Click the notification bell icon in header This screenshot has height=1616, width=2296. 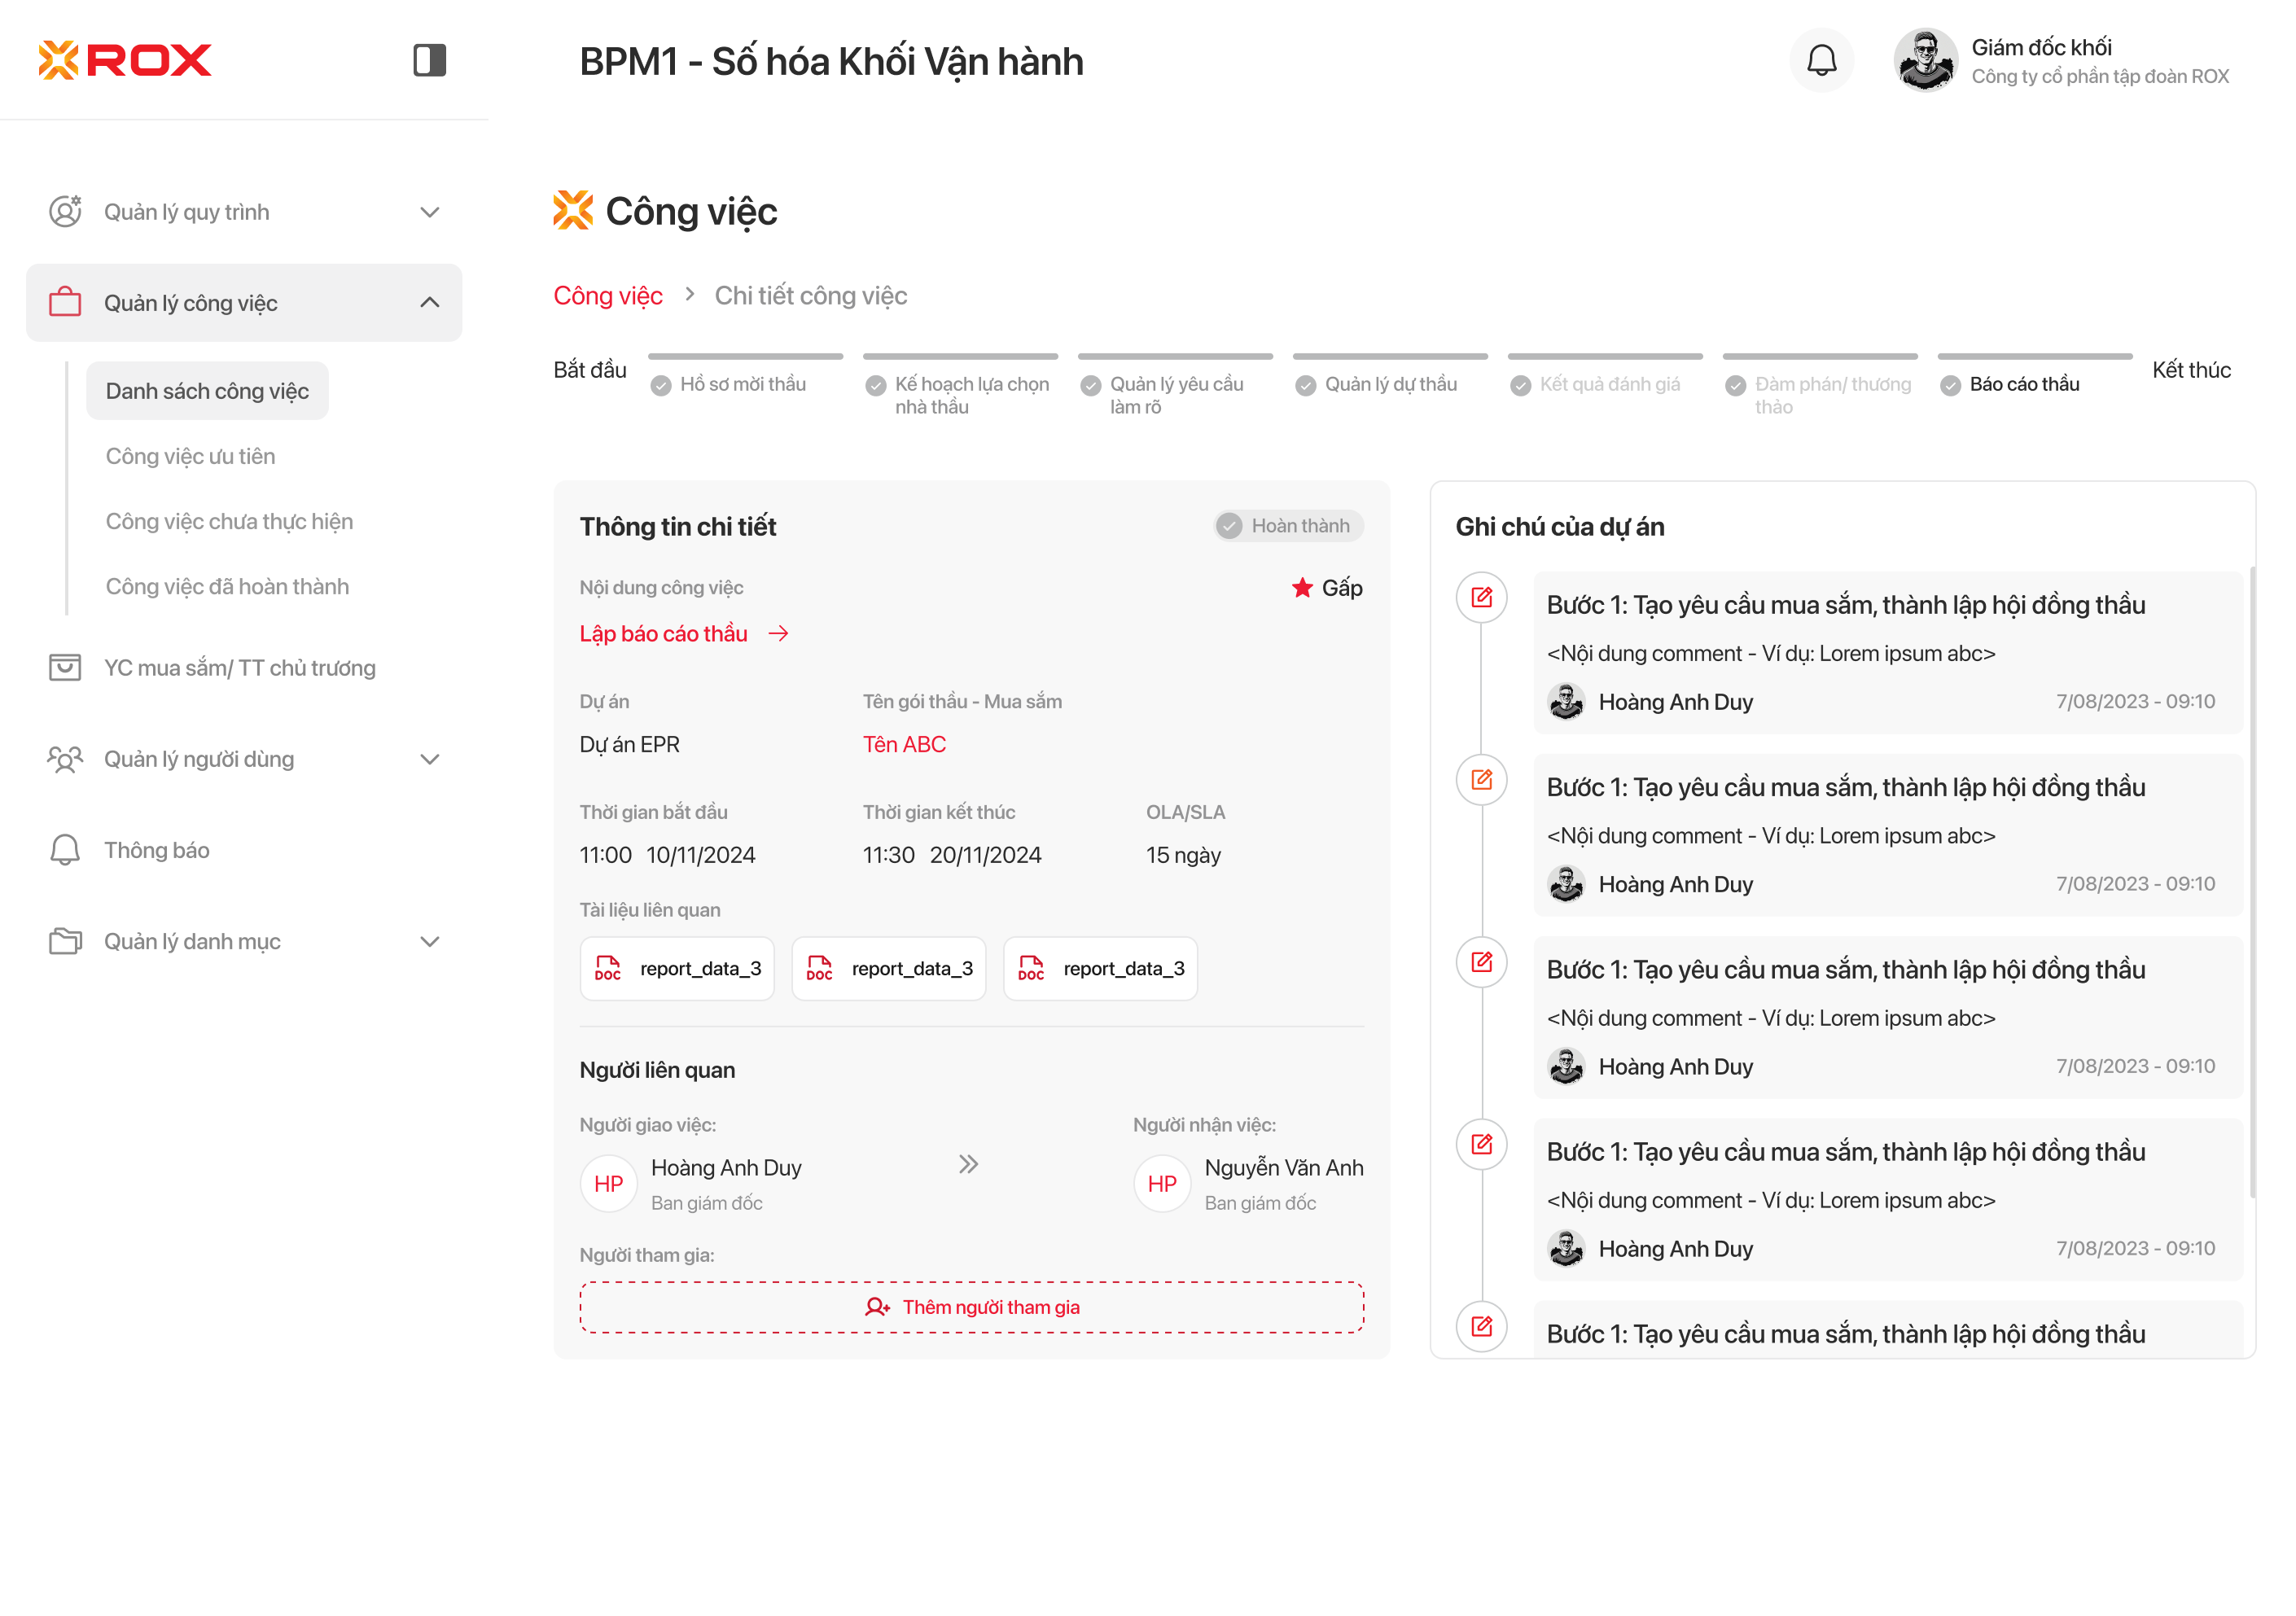tap(1821, 61)
